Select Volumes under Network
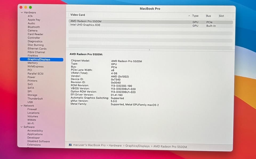Screen dimensions: 256x159 [x=33, y=117]
